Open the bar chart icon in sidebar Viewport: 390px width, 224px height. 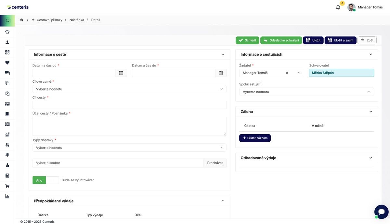[x=7, y=196]
